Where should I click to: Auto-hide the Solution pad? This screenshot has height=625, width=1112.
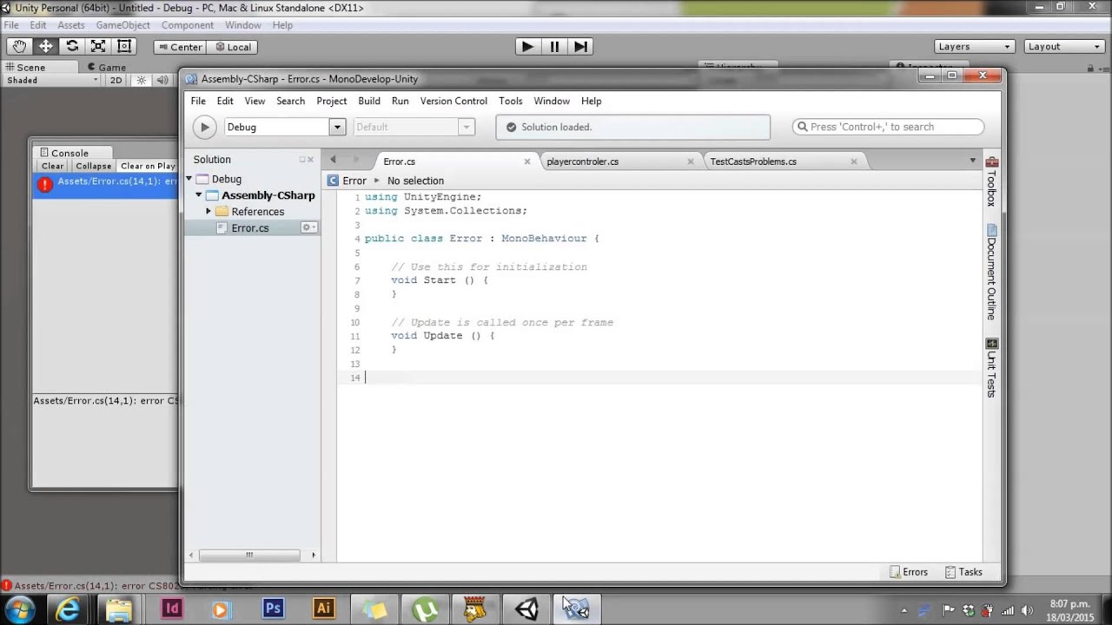point(302,160)
